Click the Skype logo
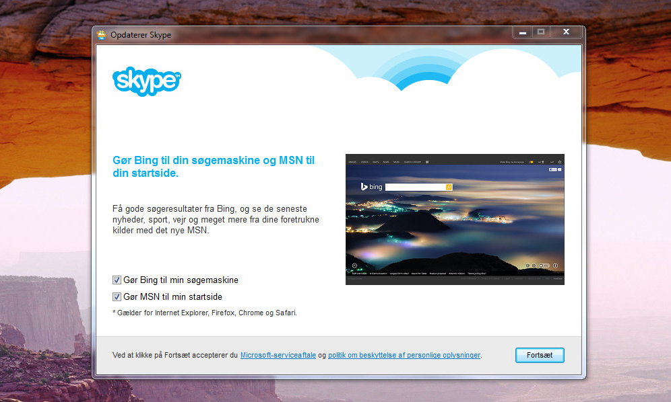The height and width of the screenshot is (402, 671). (x=147, y=81)
